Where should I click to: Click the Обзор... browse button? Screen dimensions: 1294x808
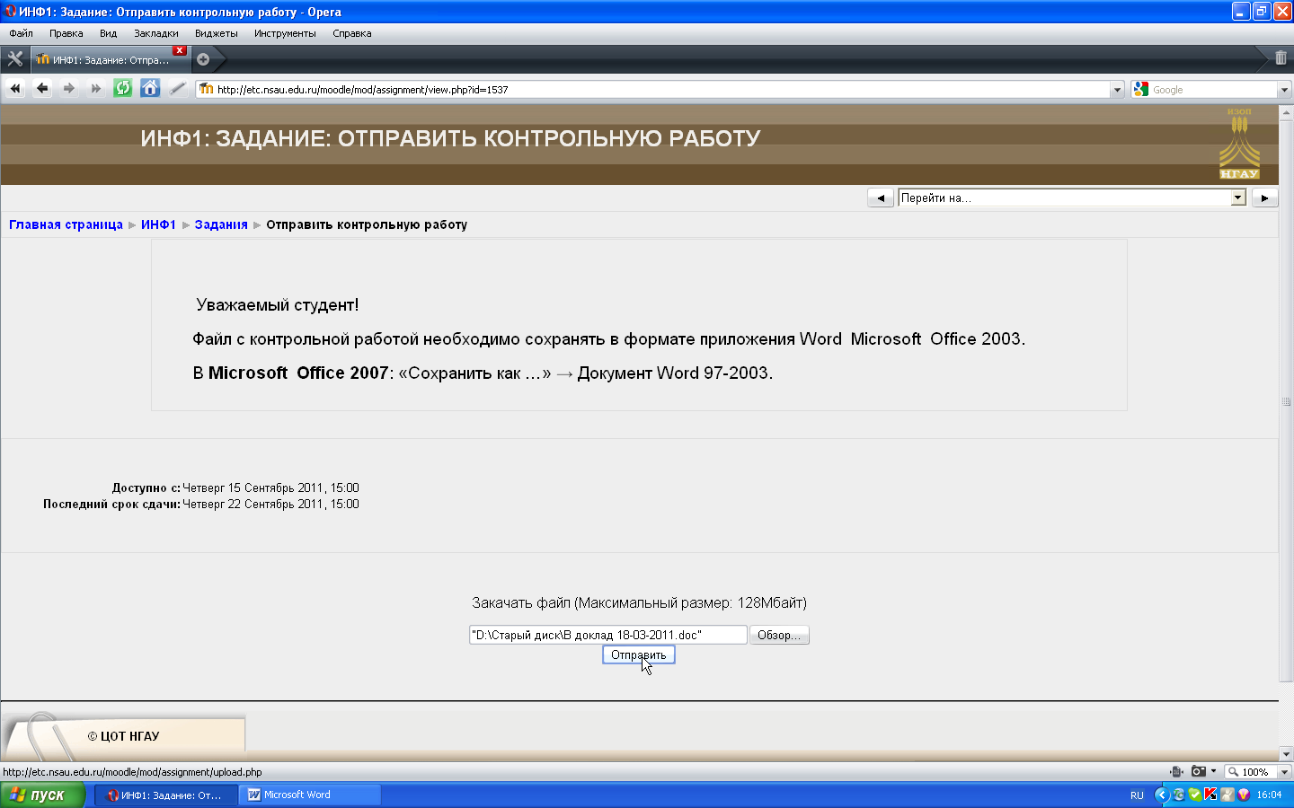click(x=779, y=635)
